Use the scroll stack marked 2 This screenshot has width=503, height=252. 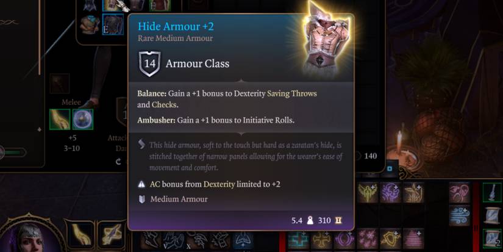[492, 238]
